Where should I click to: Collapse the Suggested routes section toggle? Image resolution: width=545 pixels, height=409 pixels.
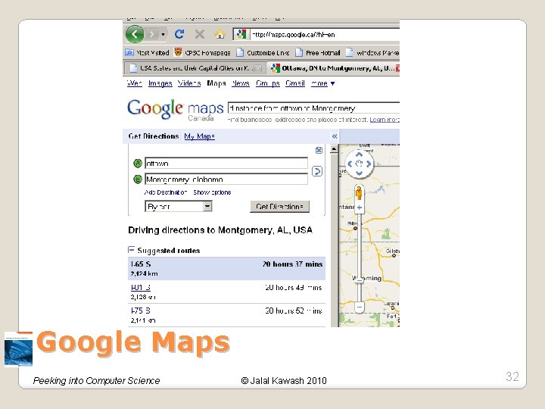point(131,250)
